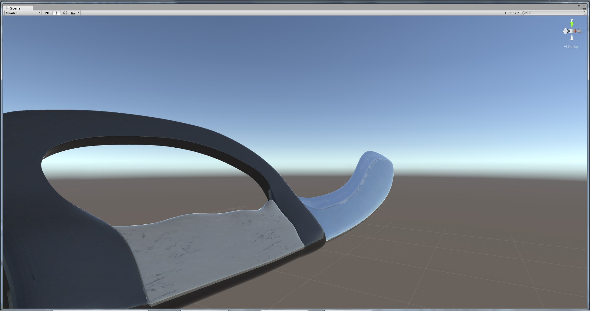This screenshot has height=311, width=590.
Task: Open the Gizmos dropdown
Action: pos(512,13)
